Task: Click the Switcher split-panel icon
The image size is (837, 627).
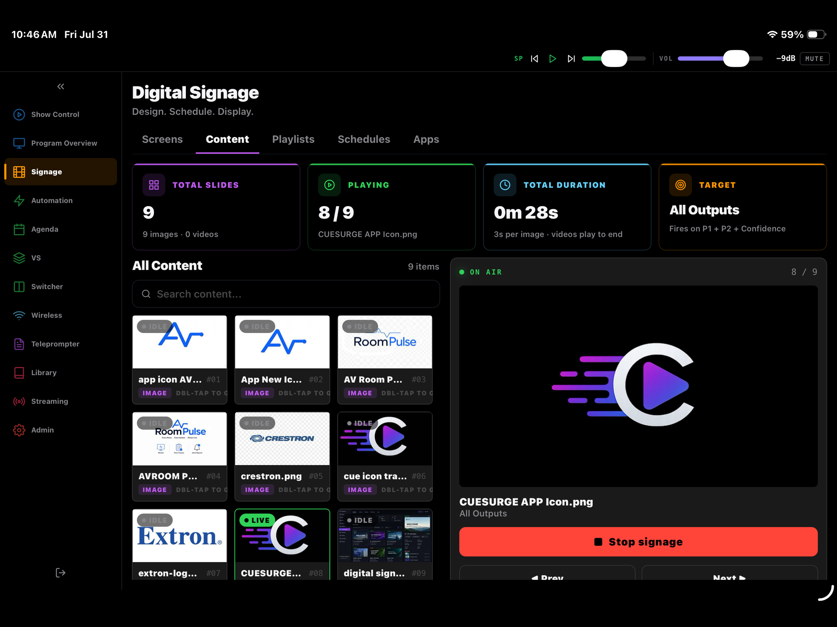Action: [x=19, y=287]
